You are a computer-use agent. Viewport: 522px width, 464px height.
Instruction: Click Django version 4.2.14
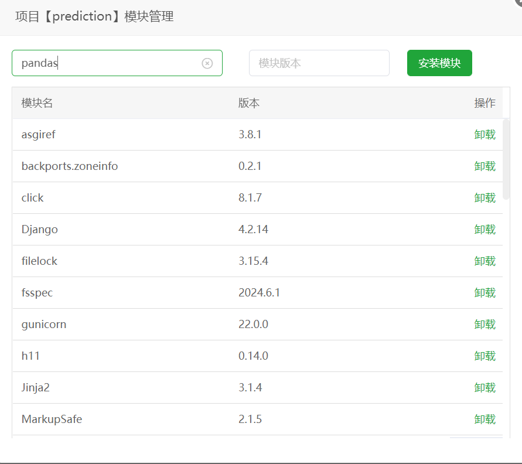click(x=253, y=229)
